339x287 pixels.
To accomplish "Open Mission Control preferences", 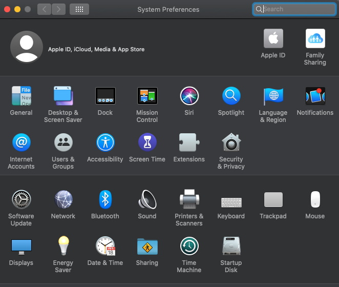I will 147,96.
